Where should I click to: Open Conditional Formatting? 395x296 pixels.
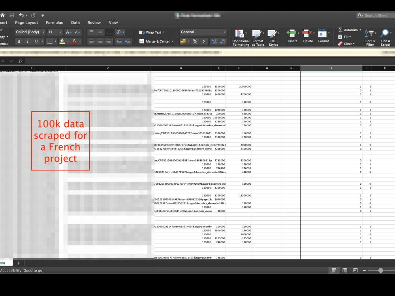point(241,38)
